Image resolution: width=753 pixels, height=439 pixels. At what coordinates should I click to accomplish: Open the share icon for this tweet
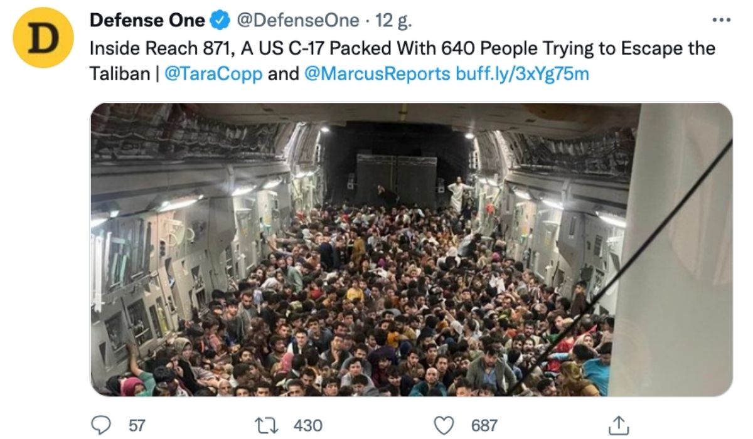(x=619, y=425)
